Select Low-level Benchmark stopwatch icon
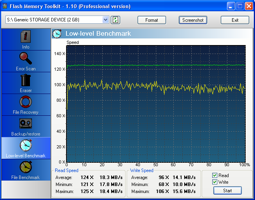 point(26,145)
